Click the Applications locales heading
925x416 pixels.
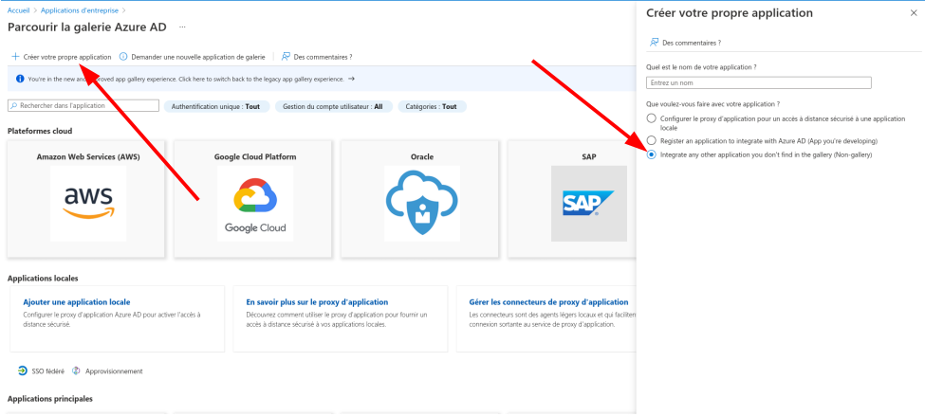click(x=43, y=278)
